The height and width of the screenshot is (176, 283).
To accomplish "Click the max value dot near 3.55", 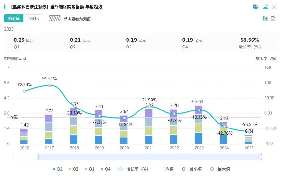I will pyautogui.click(x=192, y=101).
